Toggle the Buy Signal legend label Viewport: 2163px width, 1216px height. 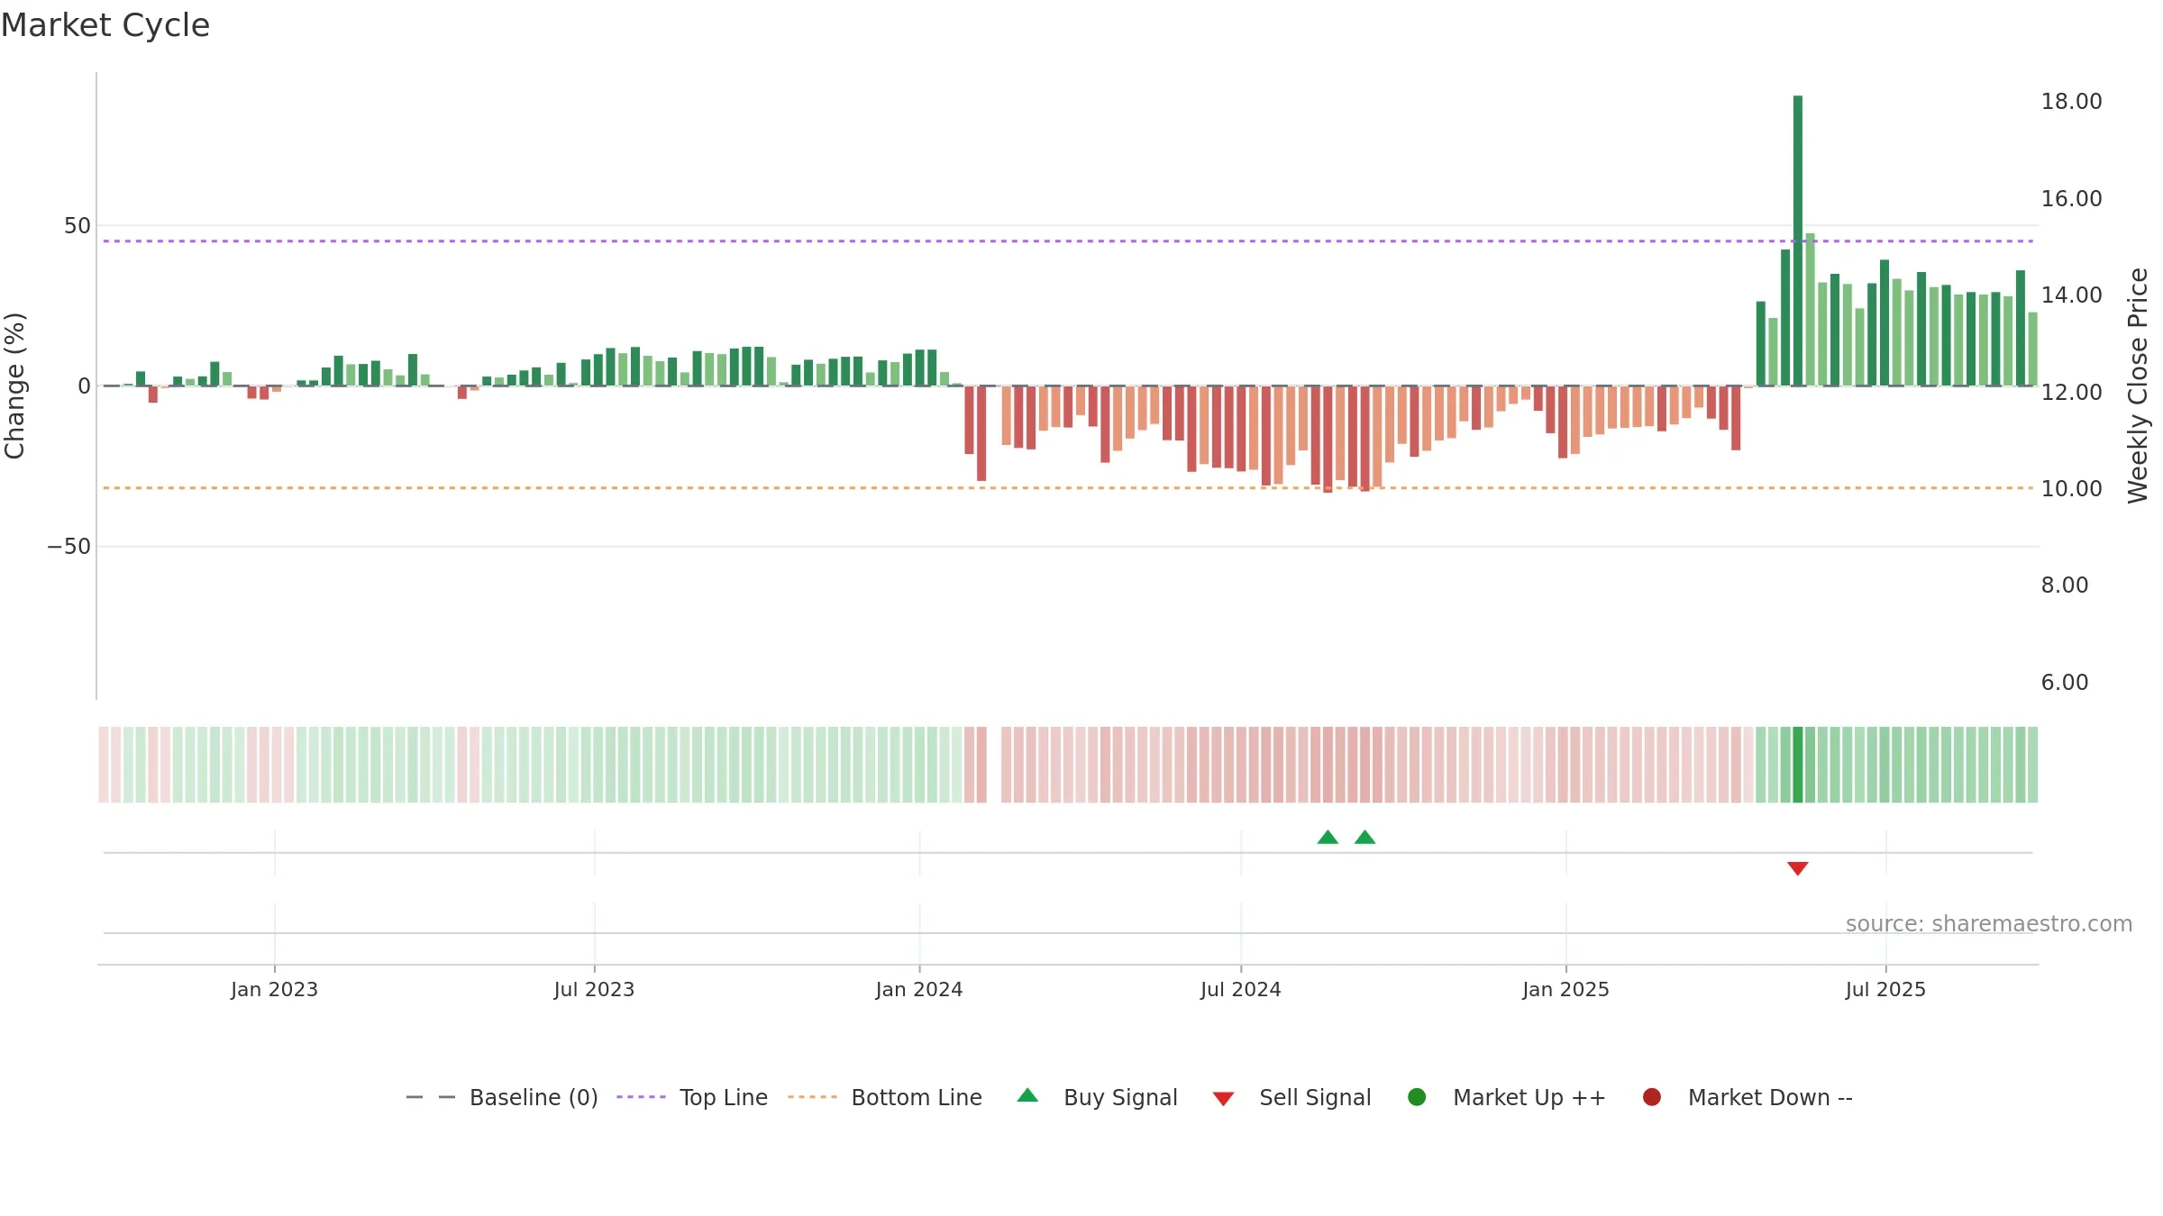click(1120, 1097)
